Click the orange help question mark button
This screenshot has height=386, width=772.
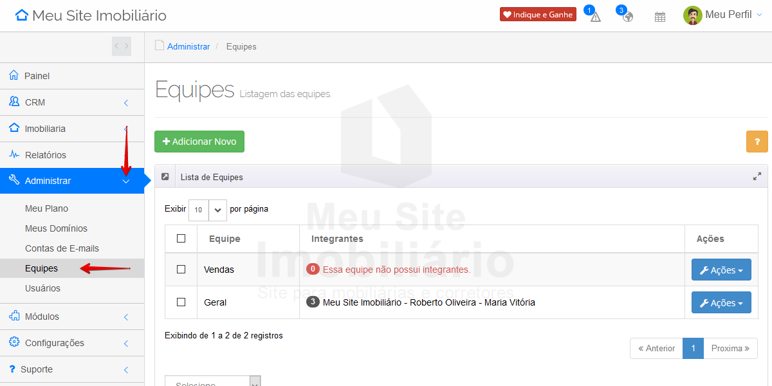[757, 142]
